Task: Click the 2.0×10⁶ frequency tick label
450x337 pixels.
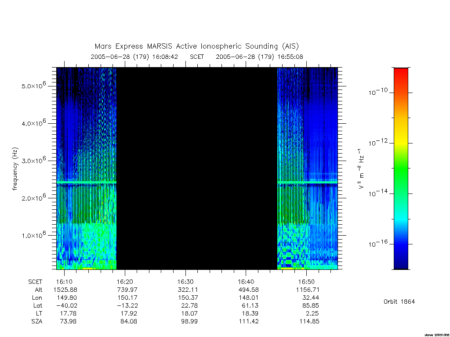Action: [x=33, y=197]
